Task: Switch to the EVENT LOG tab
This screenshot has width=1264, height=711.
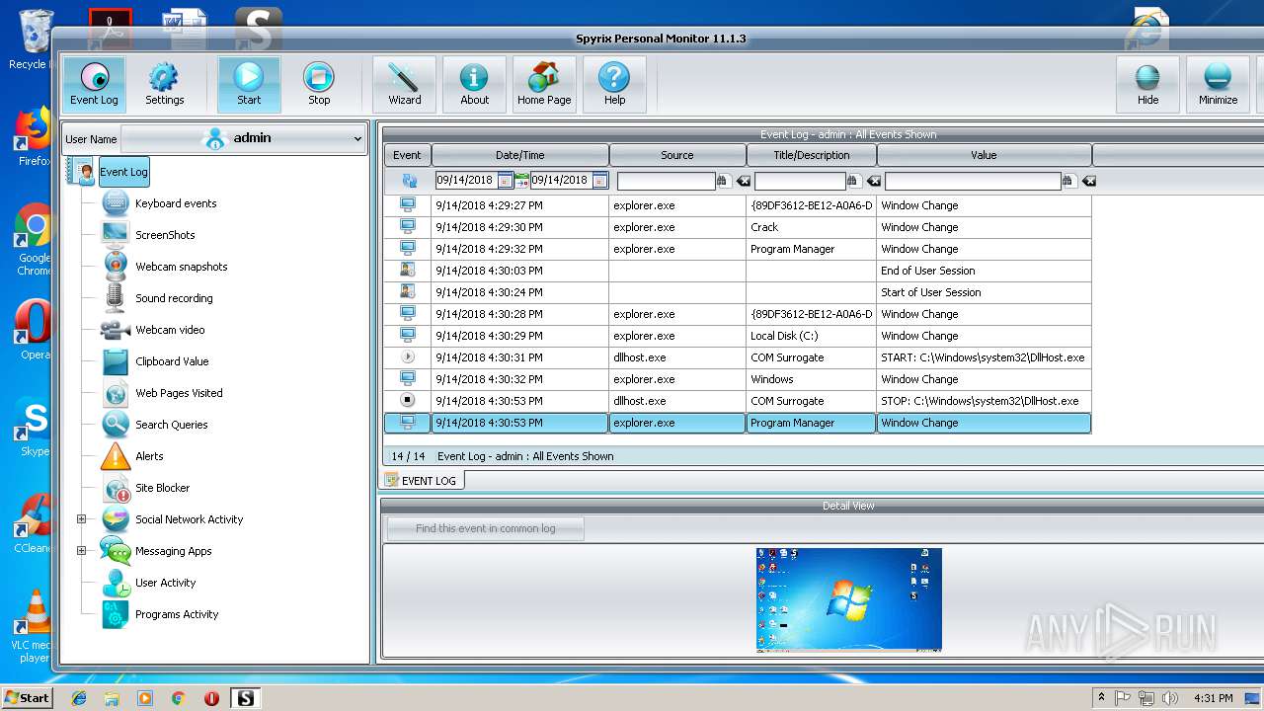Action: coord(422,480)
